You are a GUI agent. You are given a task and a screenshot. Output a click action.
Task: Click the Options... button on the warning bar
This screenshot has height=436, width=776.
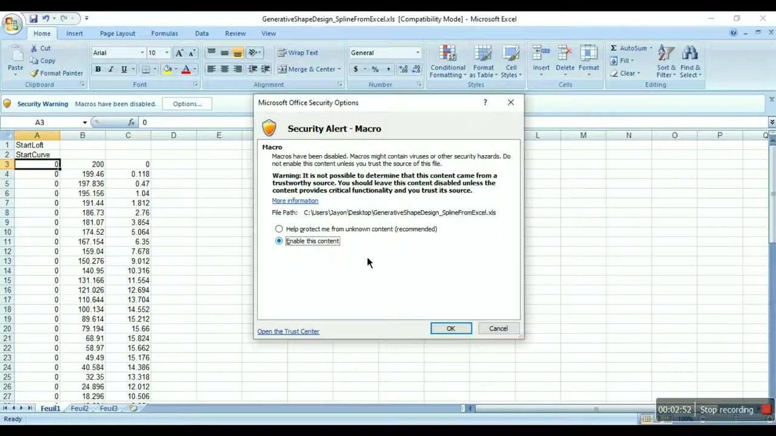187,104
